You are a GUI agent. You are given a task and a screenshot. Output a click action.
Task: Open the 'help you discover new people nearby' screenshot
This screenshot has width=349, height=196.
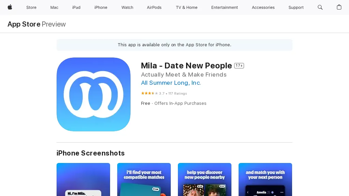204,180
